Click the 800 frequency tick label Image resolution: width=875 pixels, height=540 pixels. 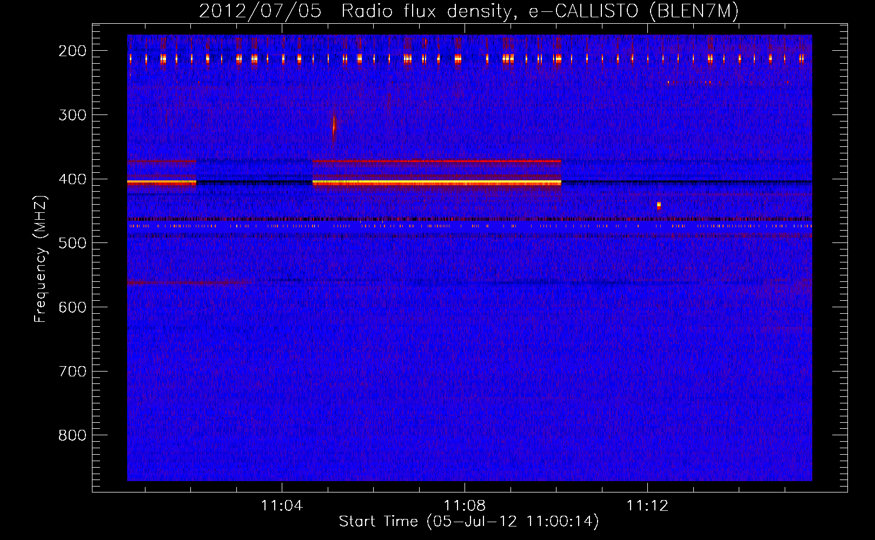click(72, 435)
